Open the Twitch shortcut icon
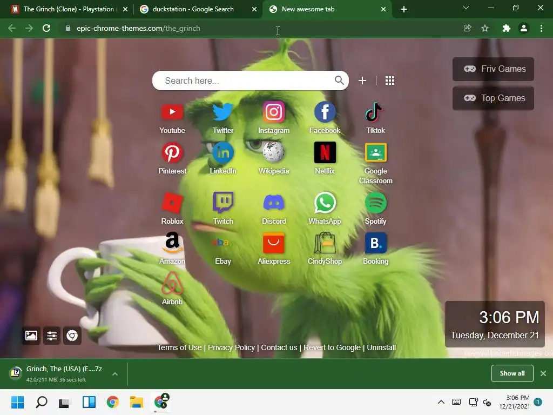The height and width of the screenshot is (415, 553). click(223, 203)
